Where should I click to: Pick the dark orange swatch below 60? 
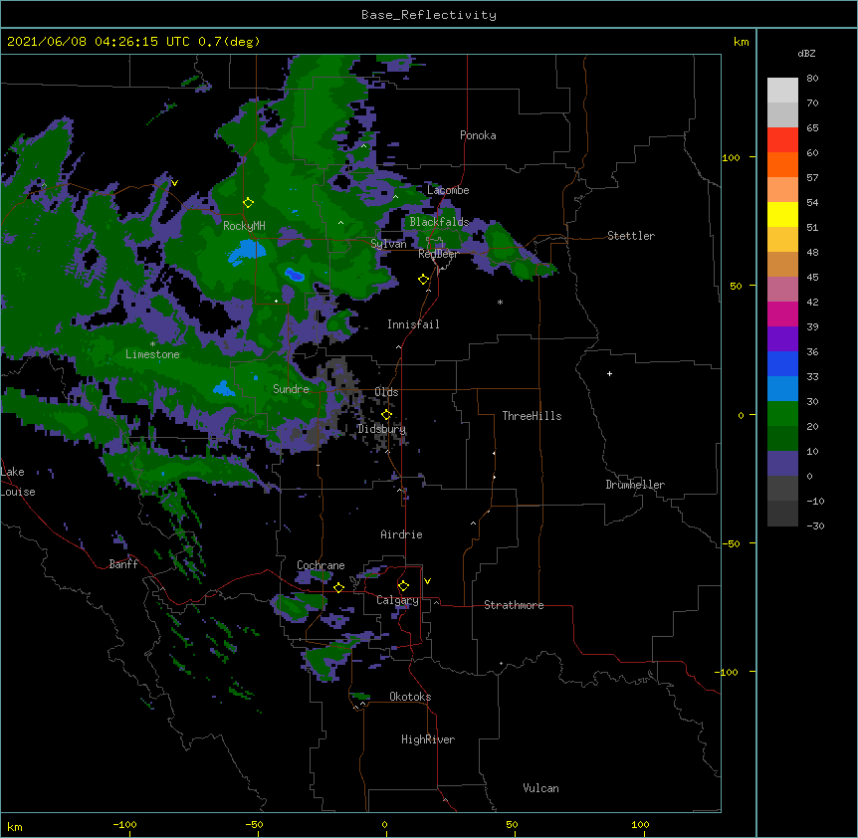pyautogui.click(x=782, y=164)
